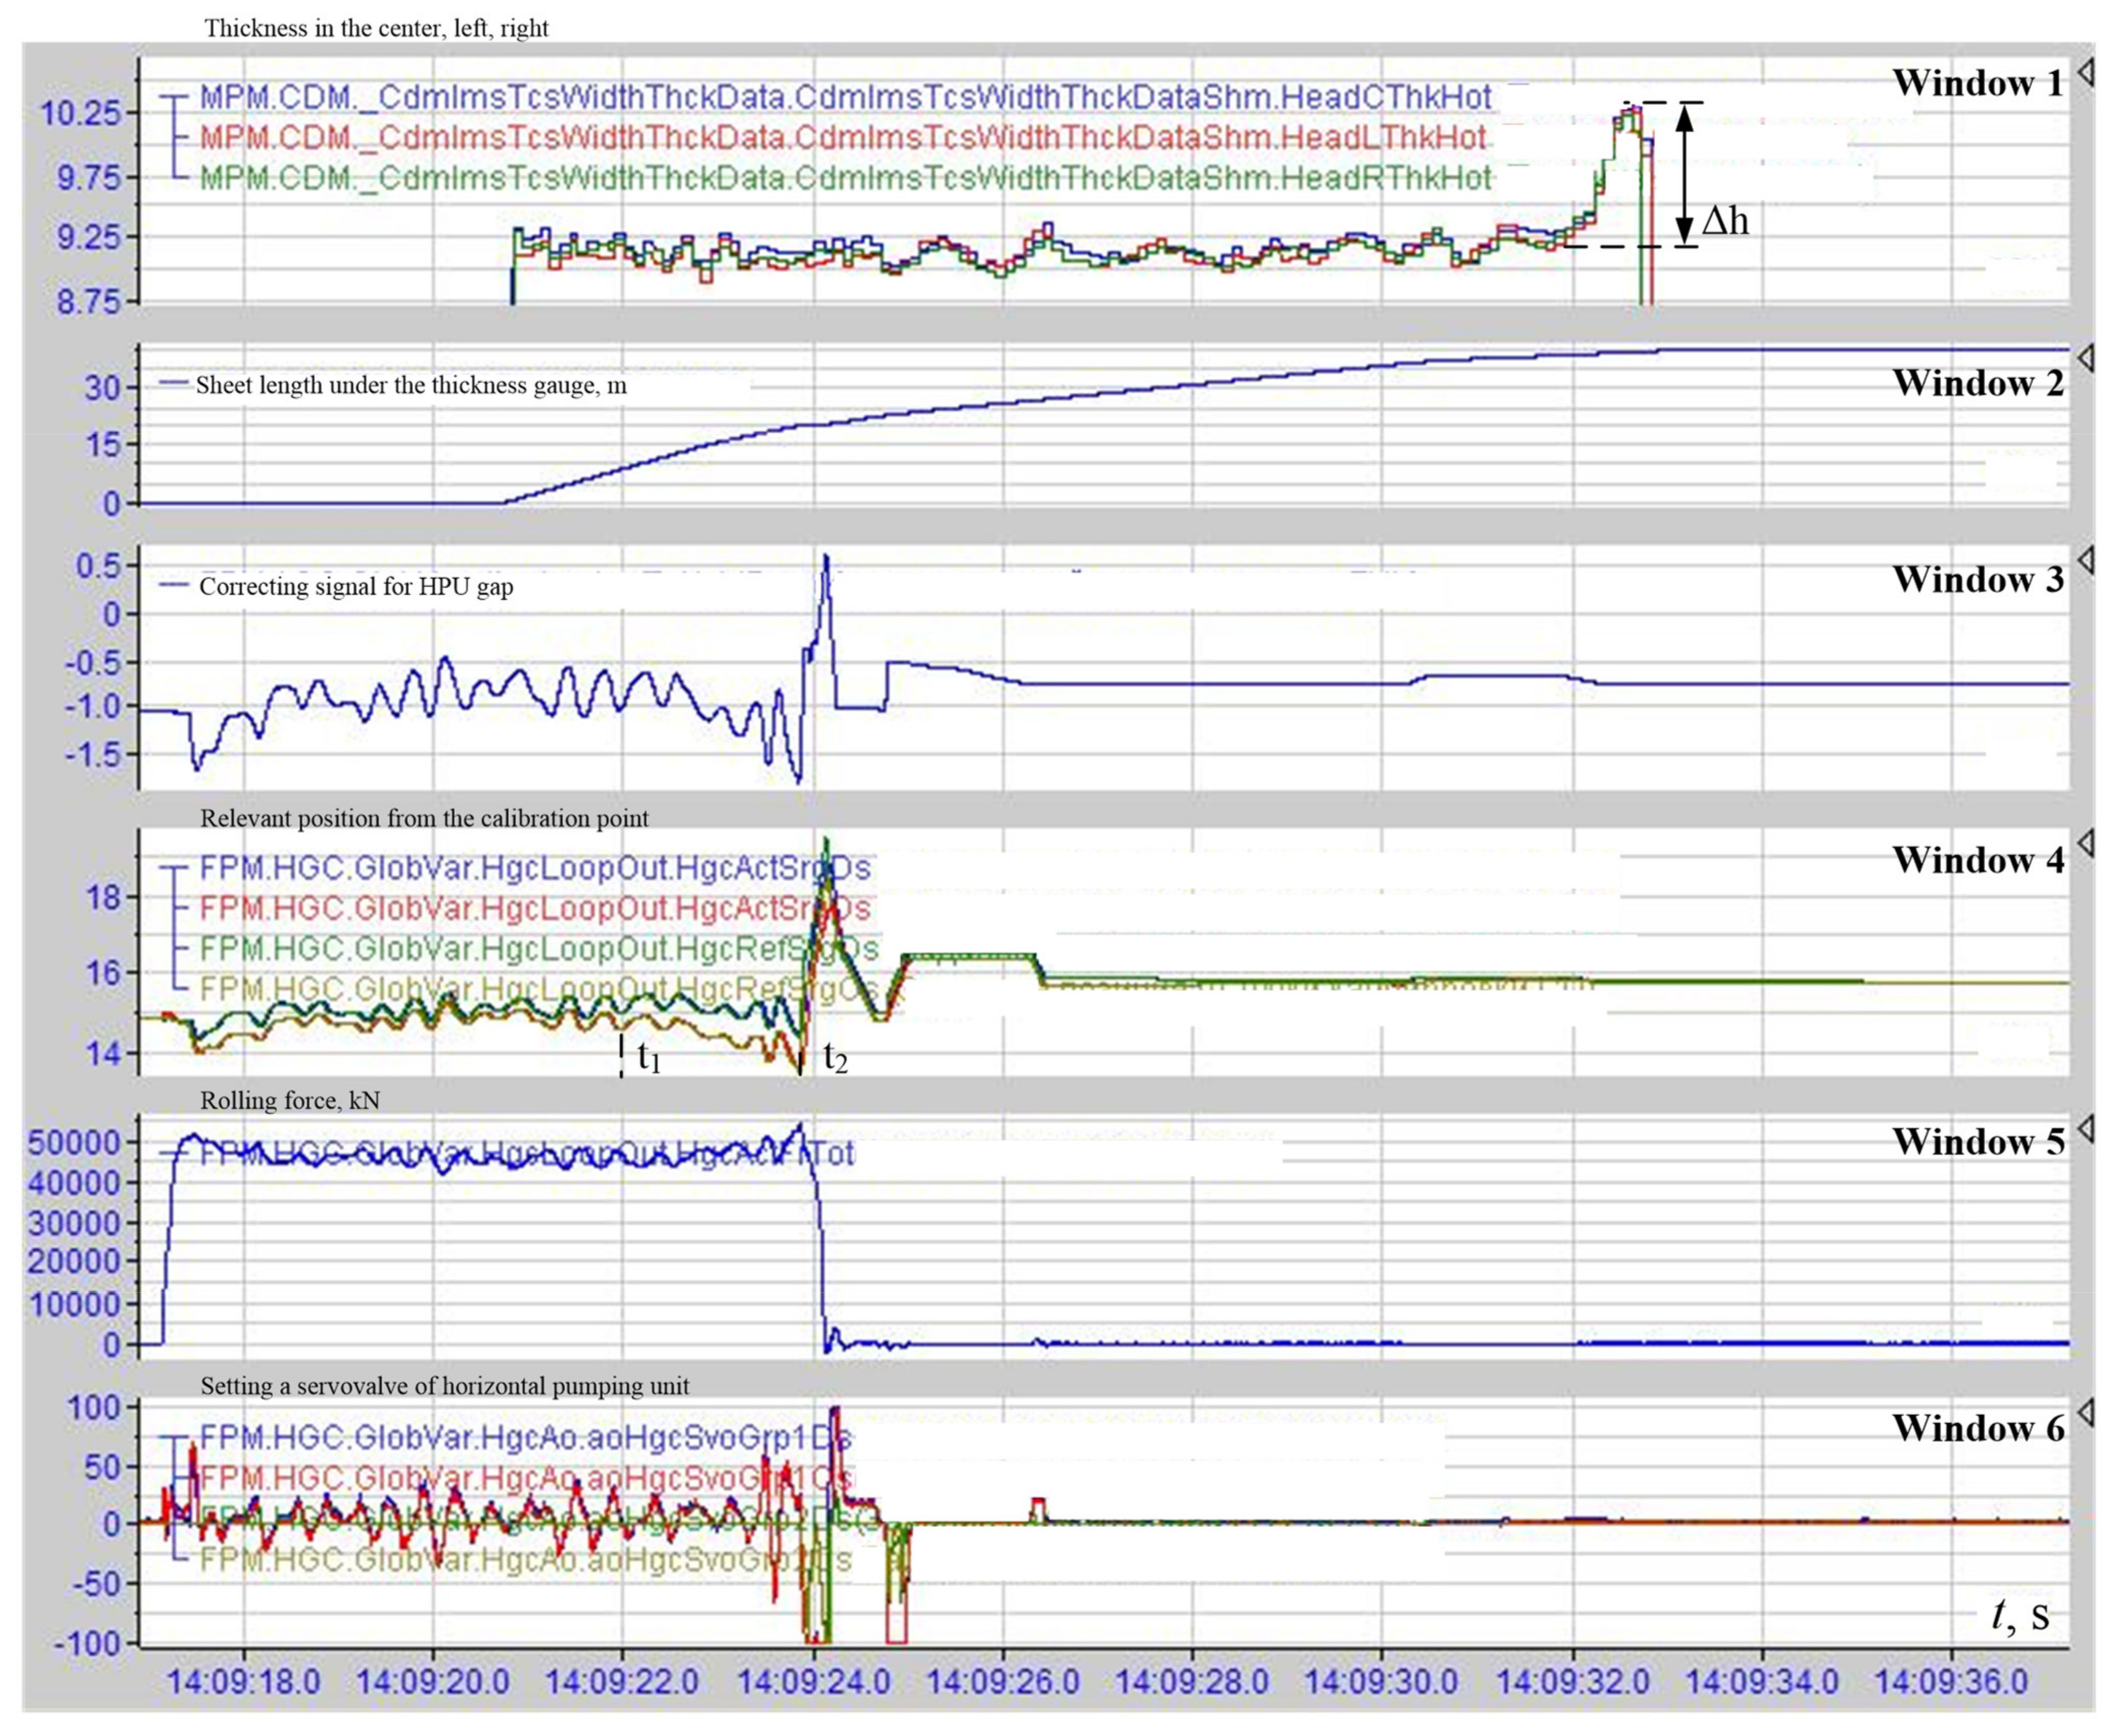Click the triangle marker beside Window 1
2118x1736 pixels.
tap(2086, 73)
